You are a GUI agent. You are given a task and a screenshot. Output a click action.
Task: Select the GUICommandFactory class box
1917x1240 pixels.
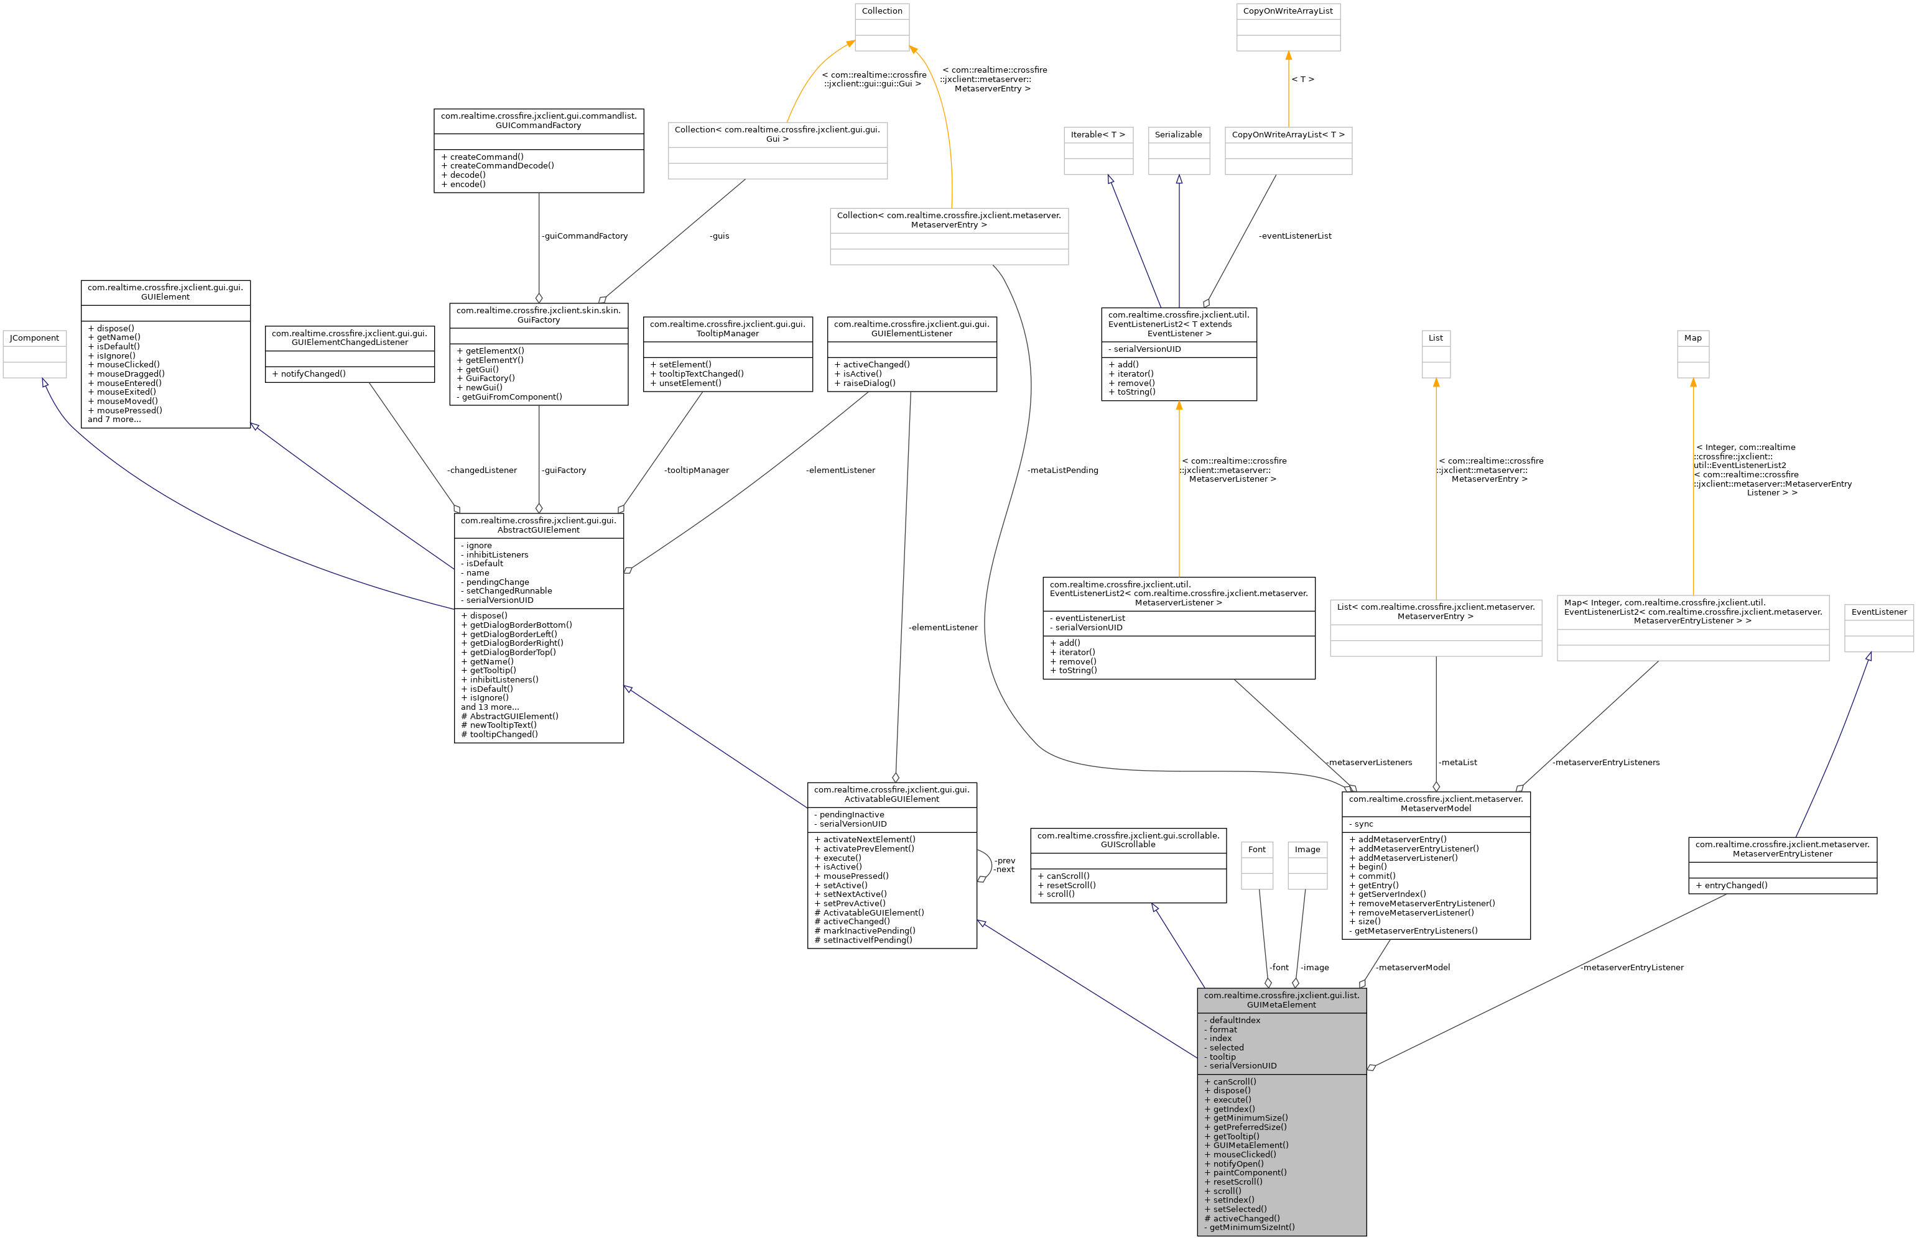pyautogui.click(x=539, y=150)
